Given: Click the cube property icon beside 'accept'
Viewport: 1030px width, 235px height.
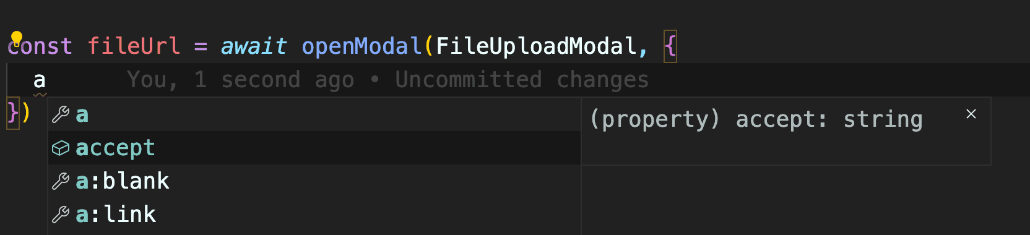Looking at the screenshot, I should click(61, 148).
